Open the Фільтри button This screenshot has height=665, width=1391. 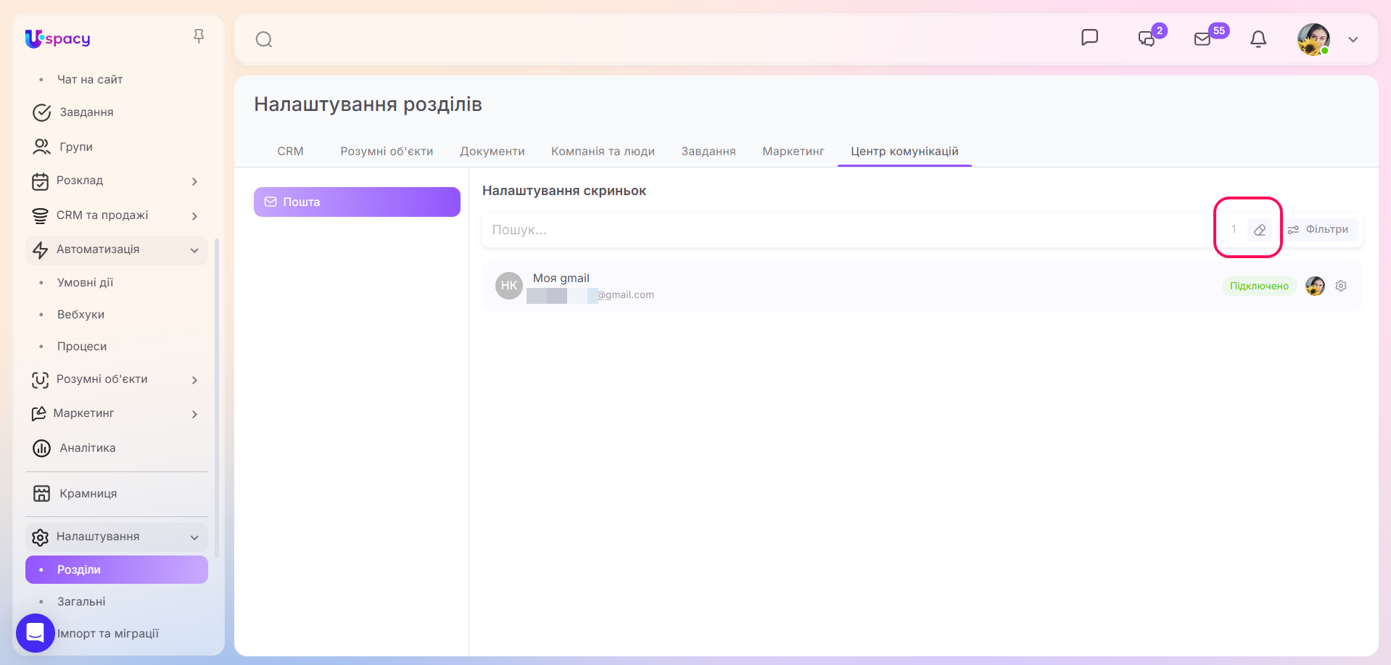[x=1318, y=229]
